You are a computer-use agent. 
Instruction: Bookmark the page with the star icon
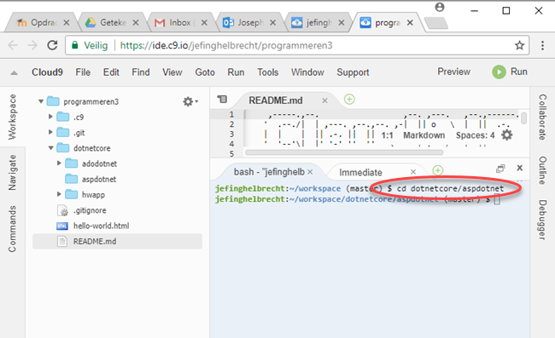519,45
